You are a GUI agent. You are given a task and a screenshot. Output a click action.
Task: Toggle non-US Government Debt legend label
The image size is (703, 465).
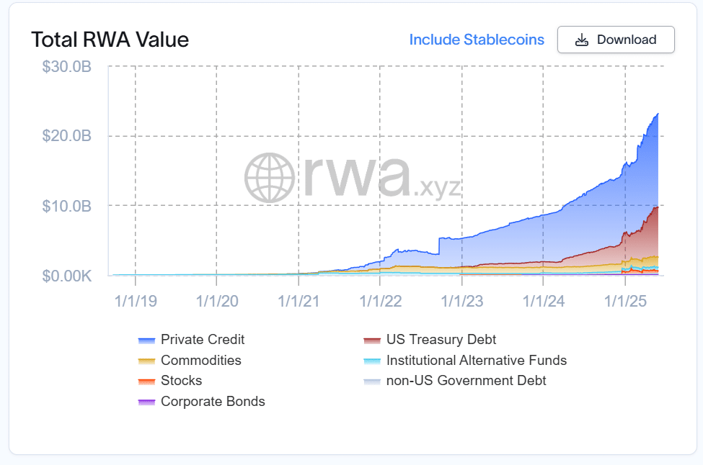click(467, 380)
